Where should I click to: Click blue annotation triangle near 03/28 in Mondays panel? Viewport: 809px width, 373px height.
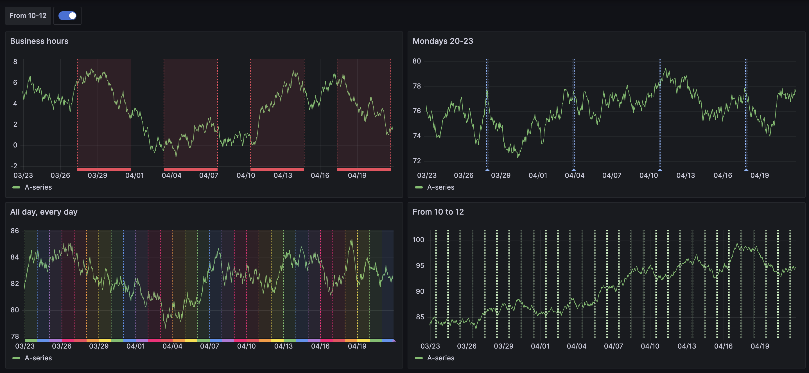pyautogui.click(x=487, y=170)
